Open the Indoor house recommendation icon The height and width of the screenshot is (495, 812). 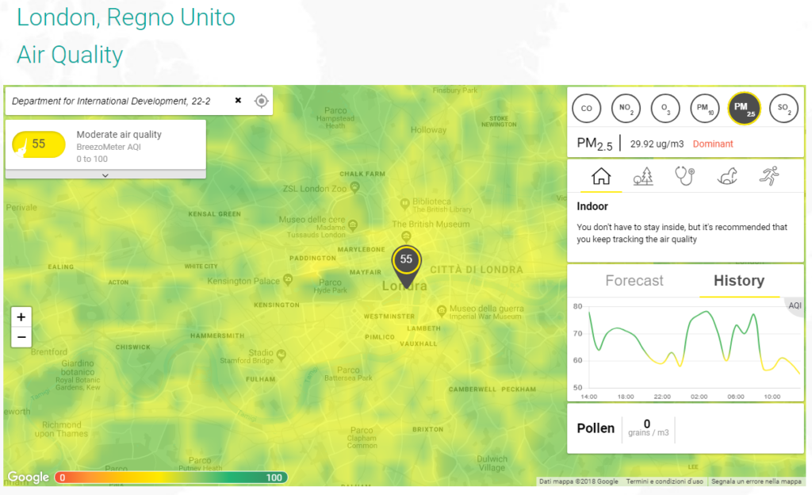pyautogui.click(x=601, y=176)
